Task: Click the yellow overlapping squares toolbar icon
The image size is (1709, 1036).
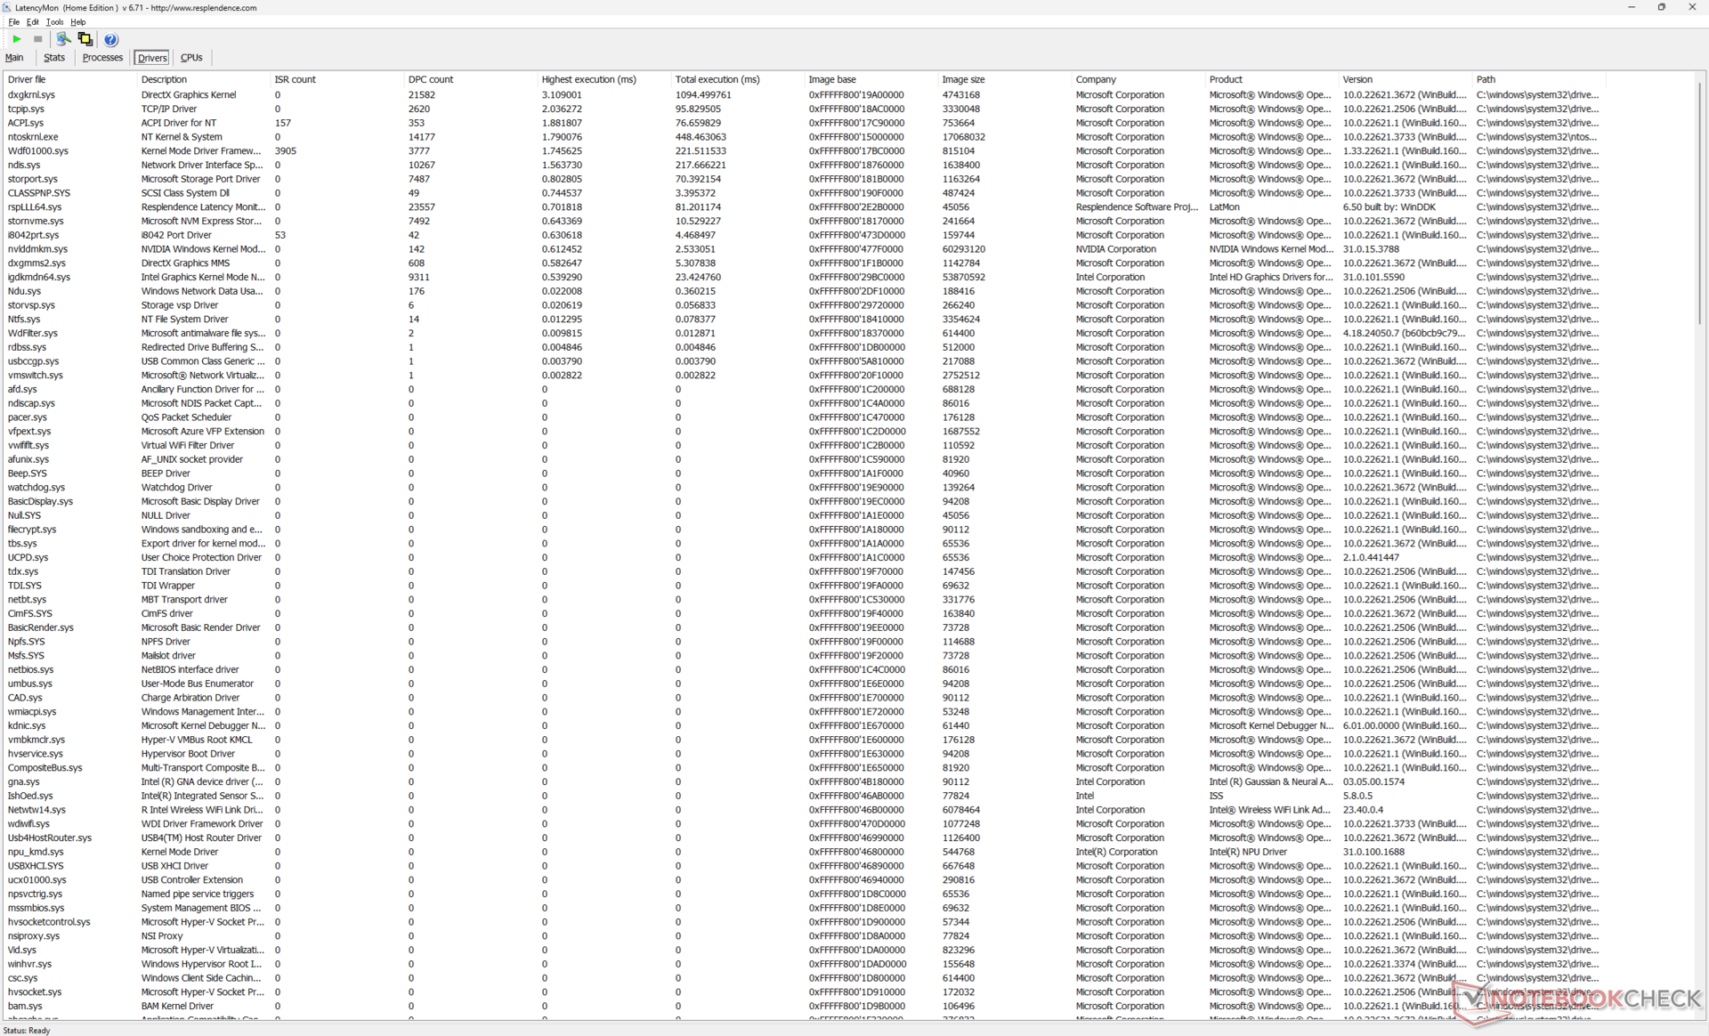Action: [x=85, y=39]
